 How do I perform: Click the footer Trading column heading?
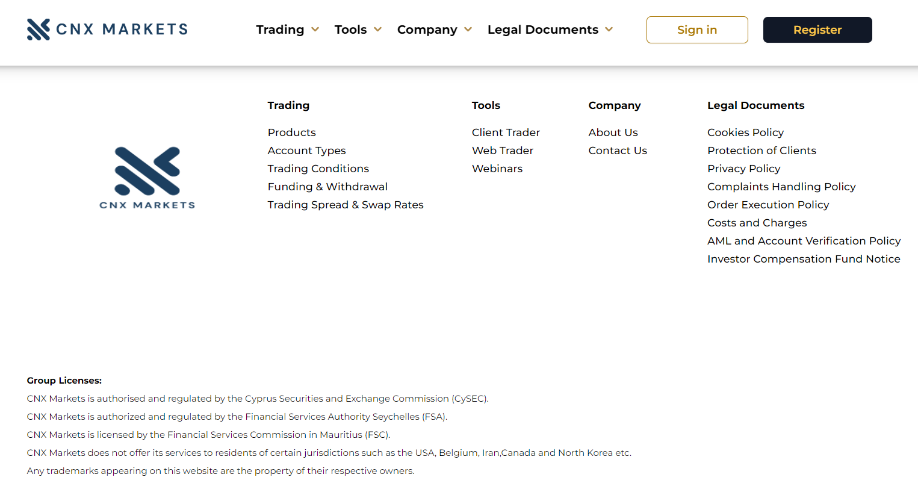pyautogui.click(x=288, y=105)
